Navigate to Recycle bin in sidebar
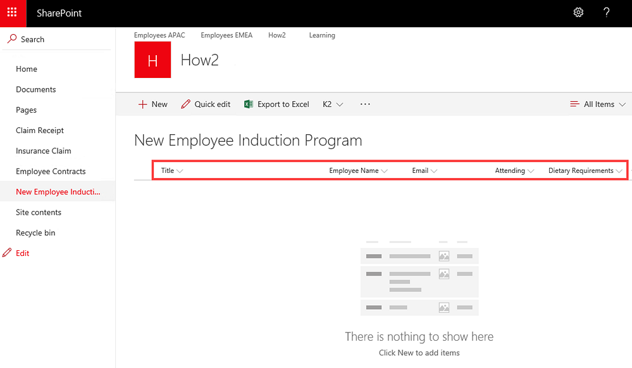 tap(35, 232)
